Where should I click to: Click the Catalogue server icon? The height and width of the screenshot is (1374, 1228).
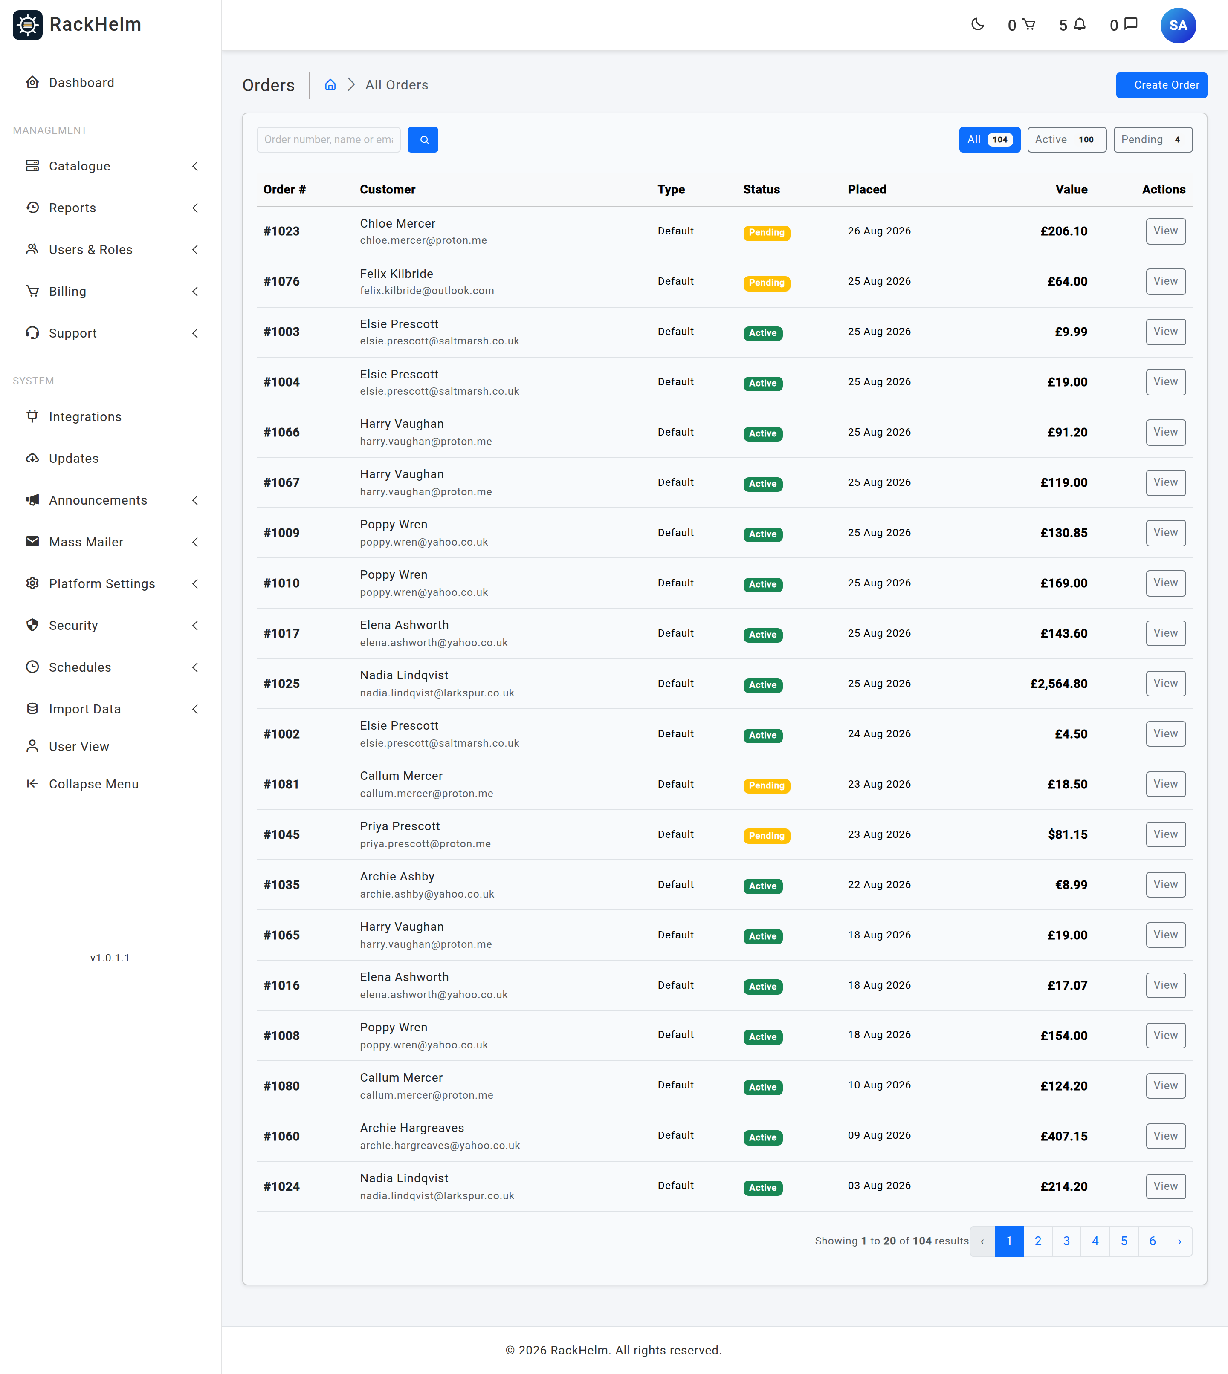click(x=32, y=166)
